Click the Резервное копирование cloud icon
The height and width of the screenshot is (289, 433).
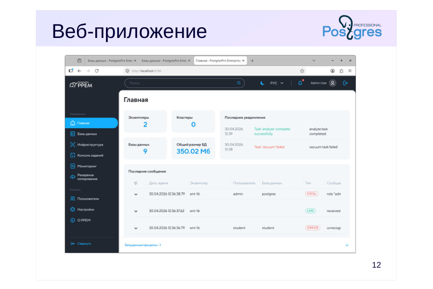point(73,177)
